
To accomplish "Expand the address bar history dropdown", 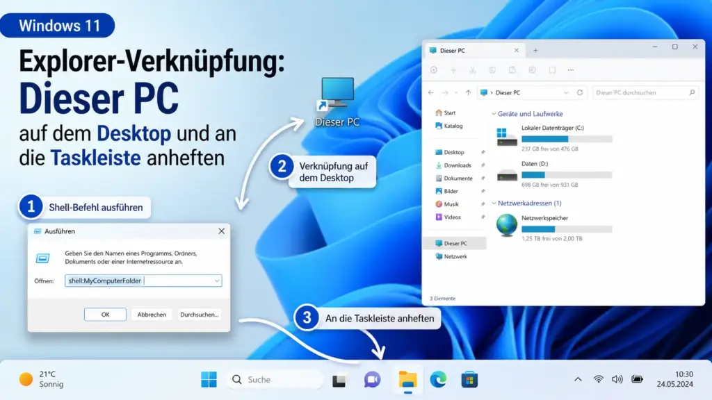I will click(566, 92).
